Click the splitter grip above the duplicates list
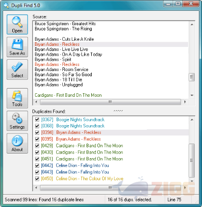The image size is (202, 207). [118, 111]
